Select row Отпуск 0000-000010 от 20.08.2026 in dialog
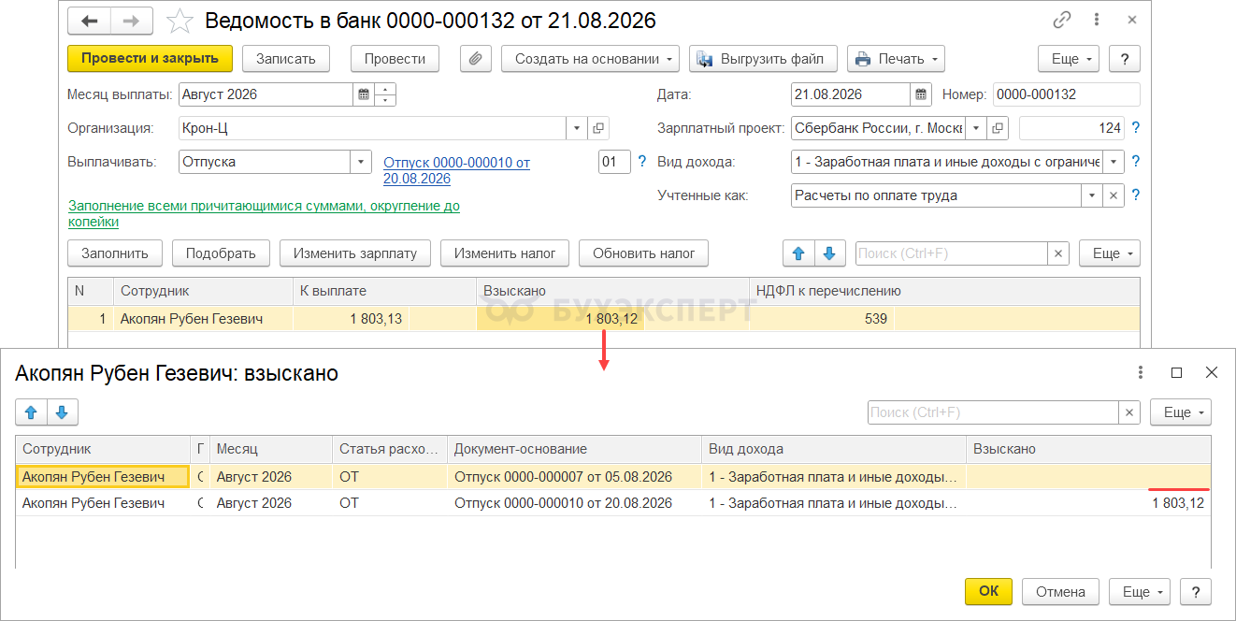Image resolution: width=1236 pixels, height=621 pixels. pos(613,503)
